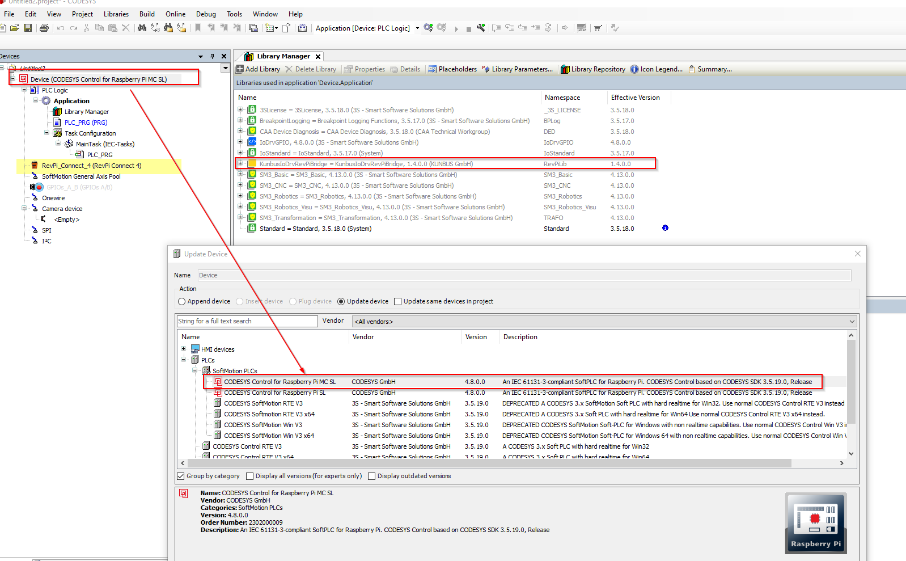This screenshot has width=906, height=561.
Task: Toggle bookmark via the flag icon
Action: (198, 28)
